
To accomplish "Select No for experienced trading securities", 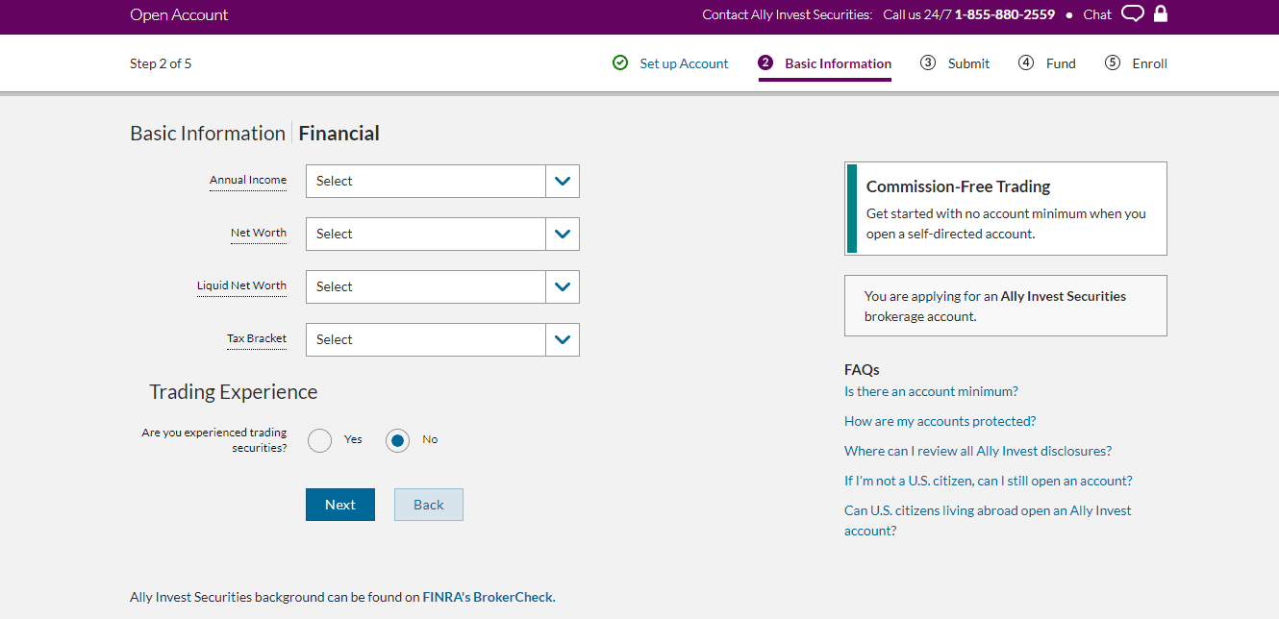I will pos(397,440).
